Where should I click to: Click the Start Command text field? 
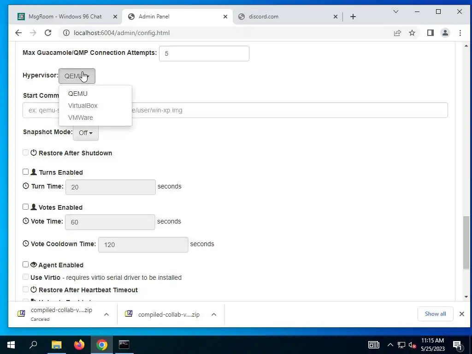(235, 110)
